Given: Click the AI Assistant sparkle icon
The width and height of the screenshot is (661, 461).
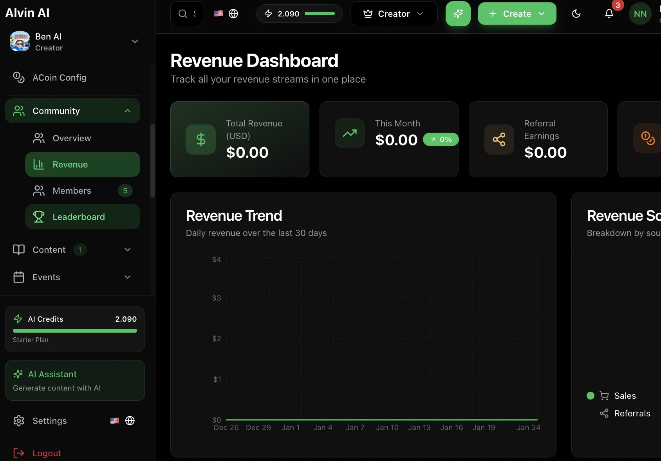Looking at the screenshot, I should (x=18, y=374).
